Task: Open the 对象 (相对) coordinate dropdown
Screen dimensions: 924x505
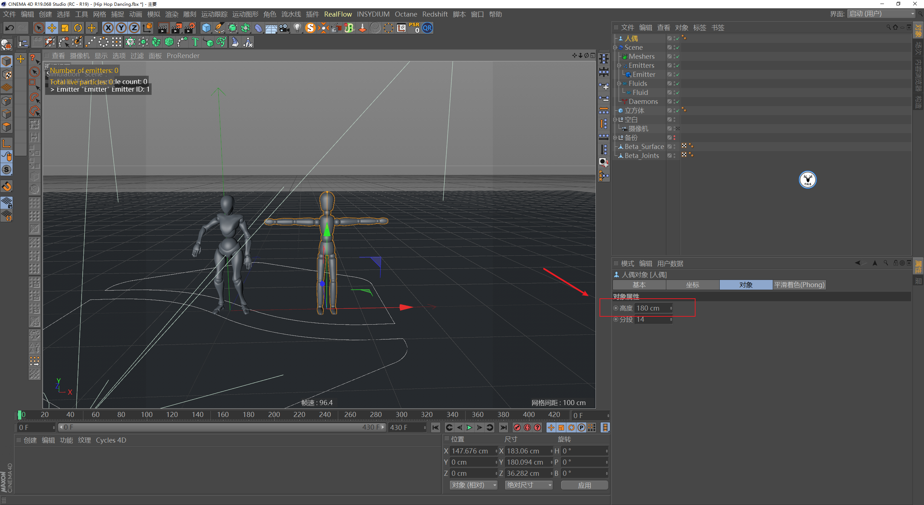Action: (x=473, y=485)
